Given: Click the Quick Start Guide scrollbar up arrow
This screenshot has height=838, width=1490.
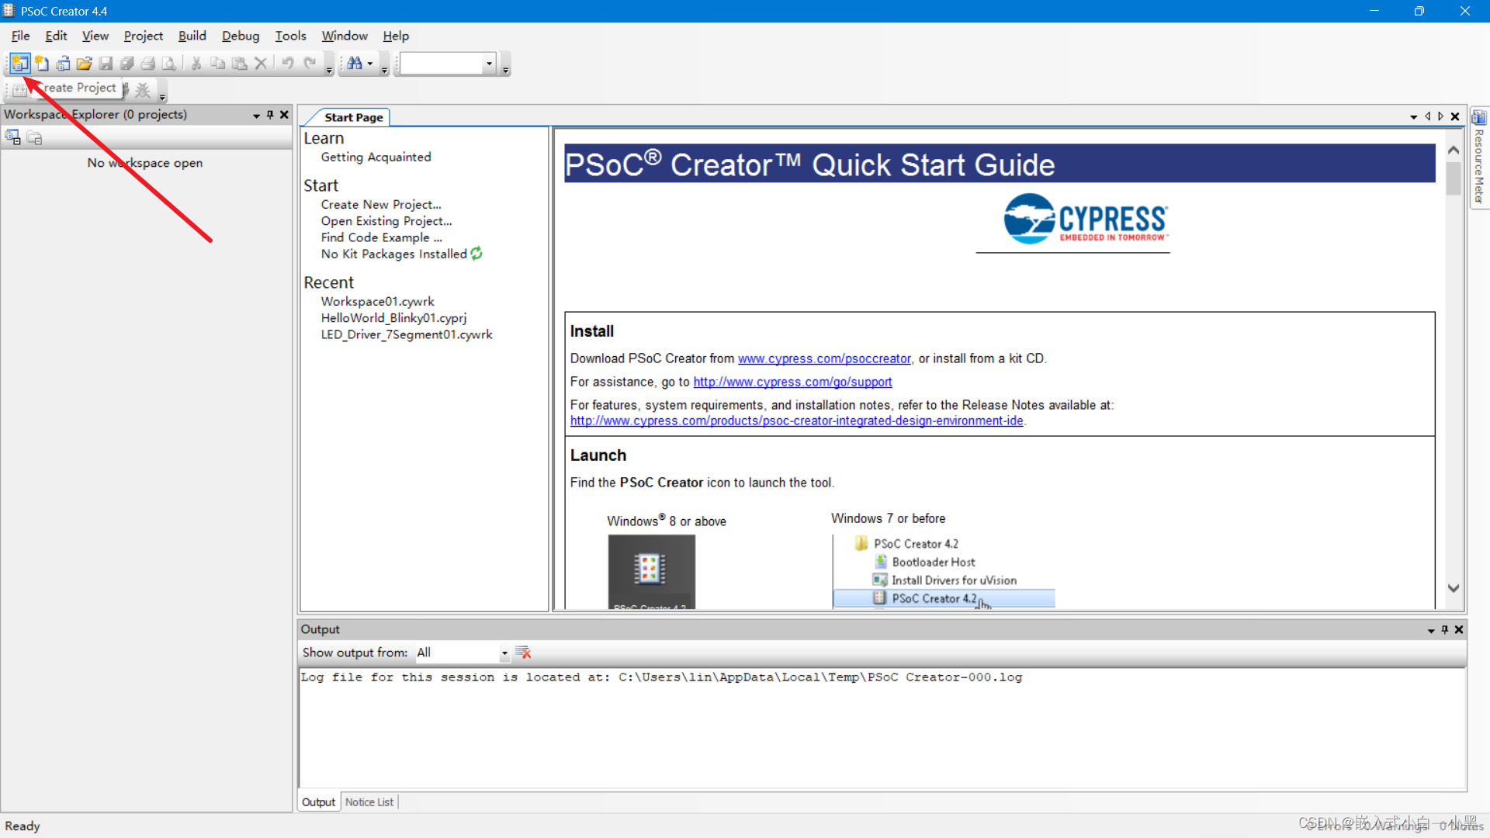Looking at the screenshot, I should 1454,150.
